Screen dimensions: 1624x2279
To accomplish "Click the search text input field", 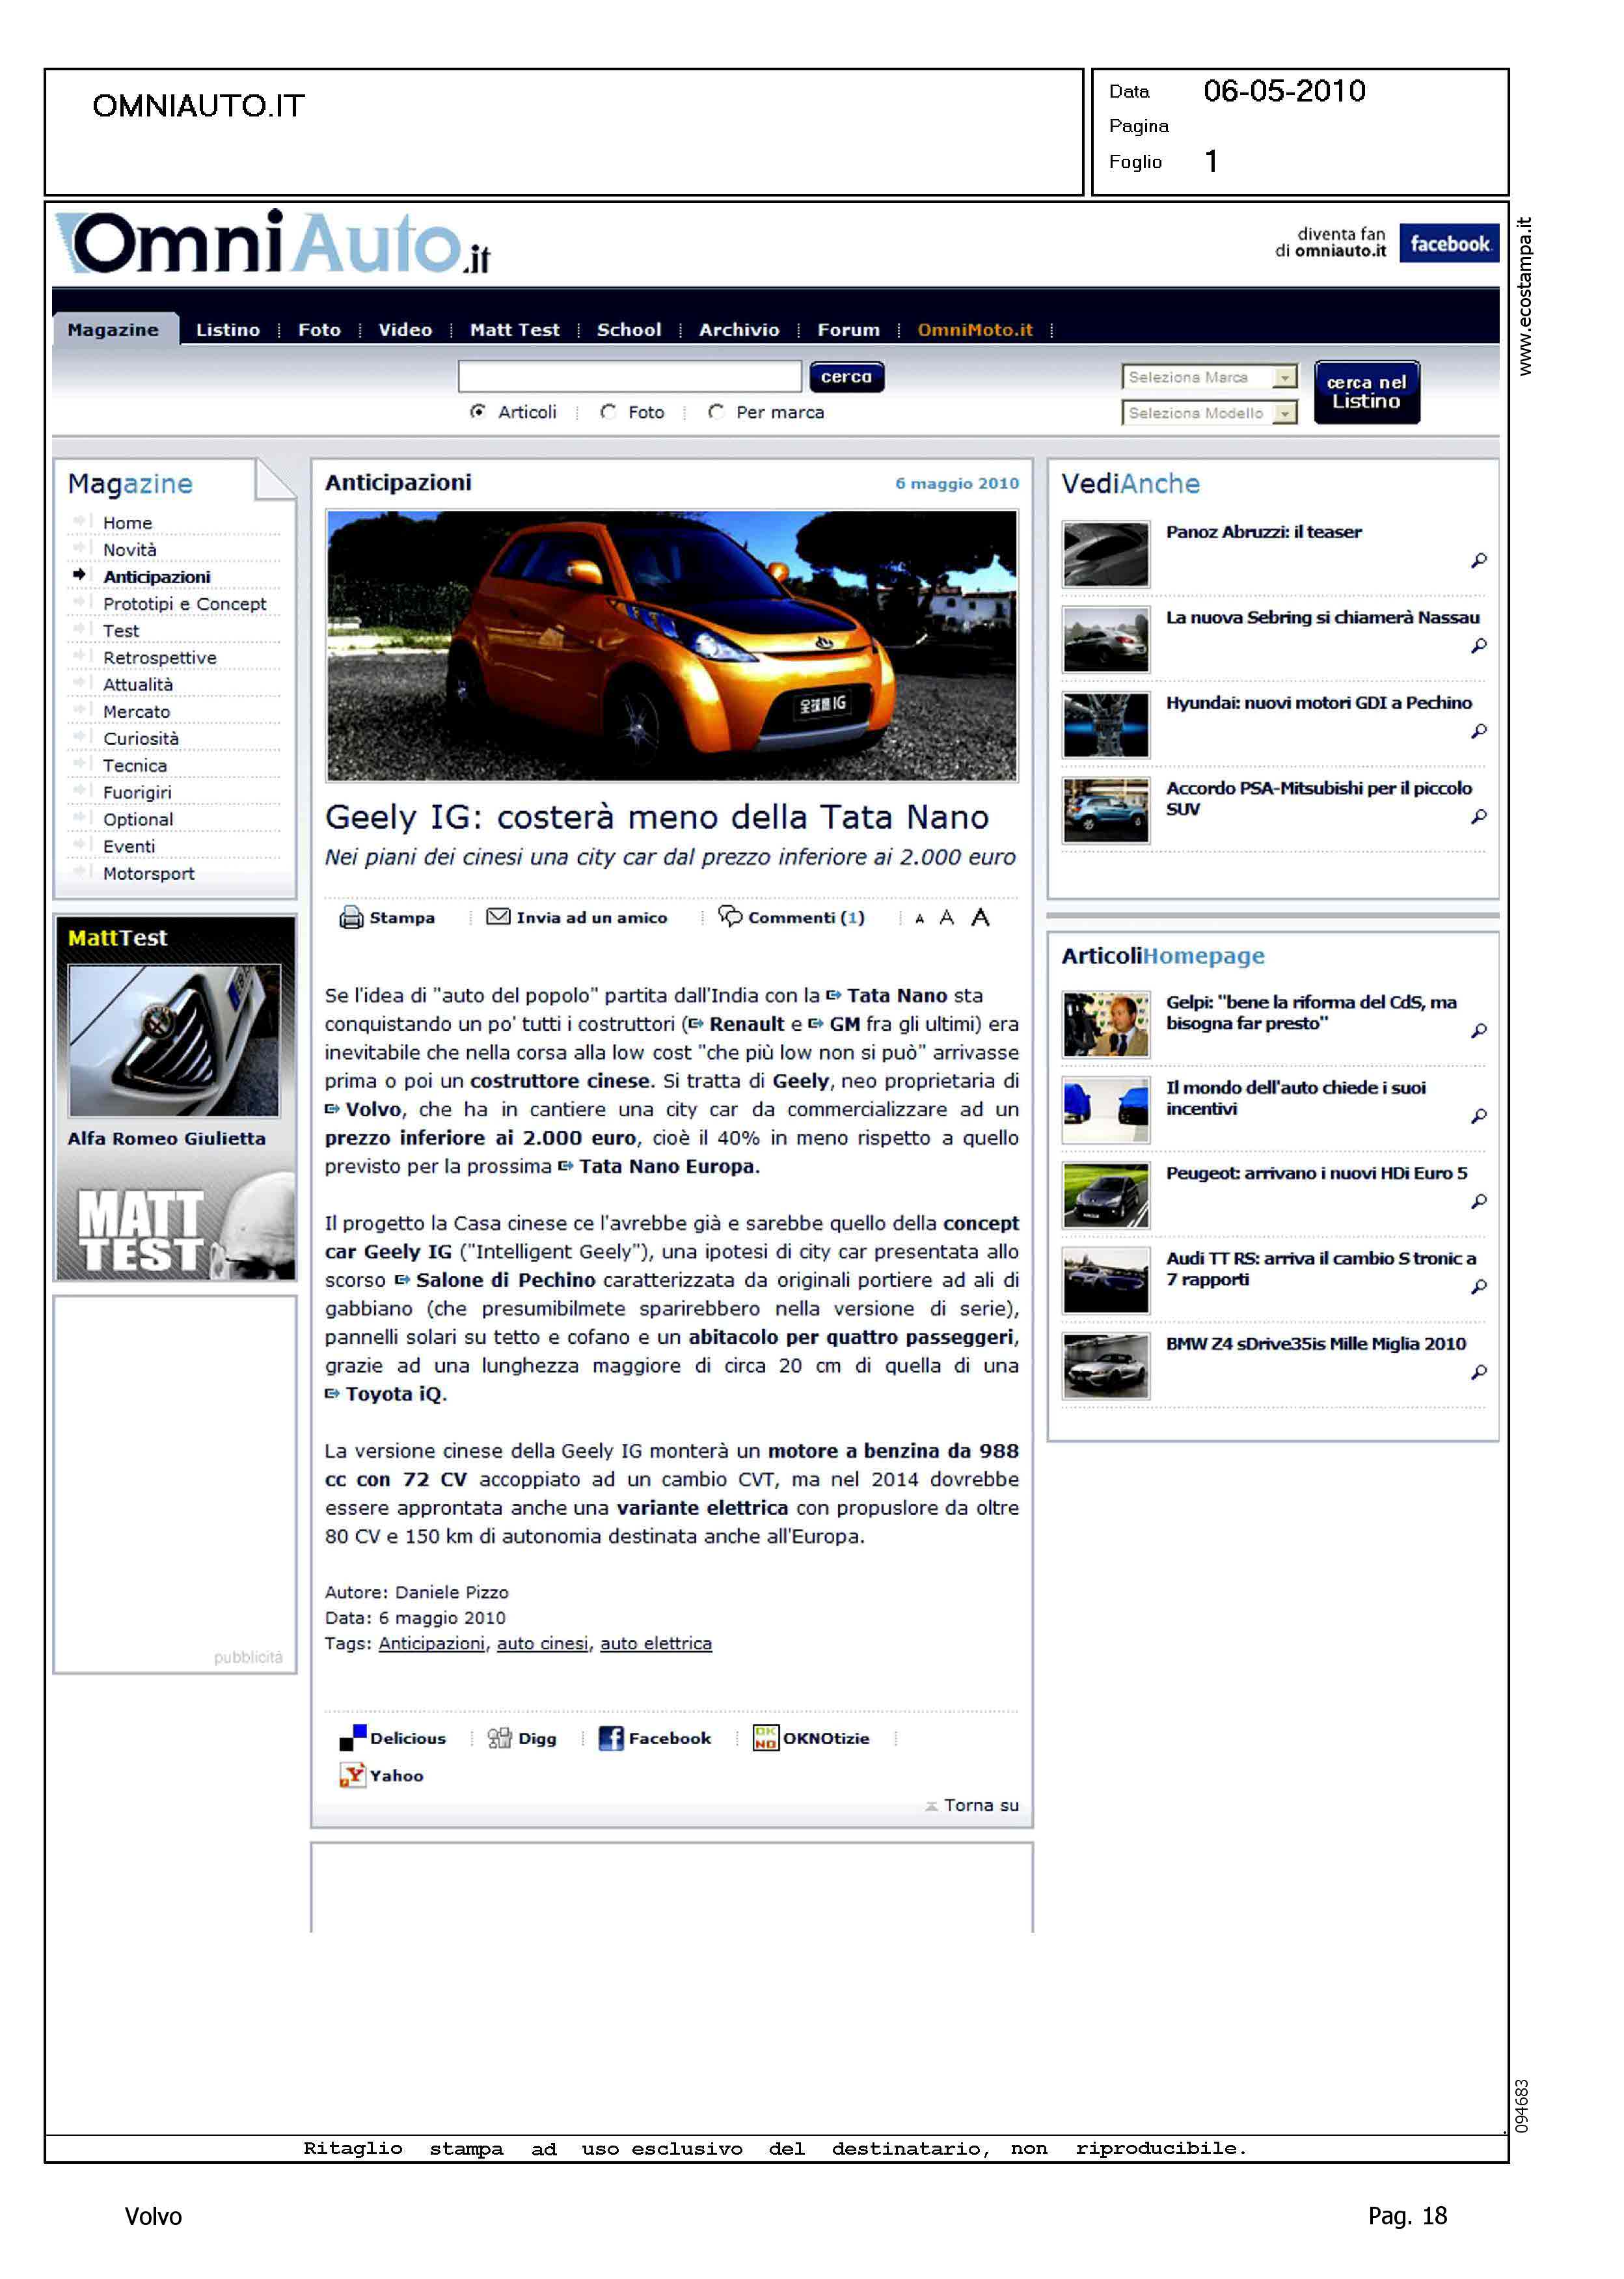I will point(629,376).
